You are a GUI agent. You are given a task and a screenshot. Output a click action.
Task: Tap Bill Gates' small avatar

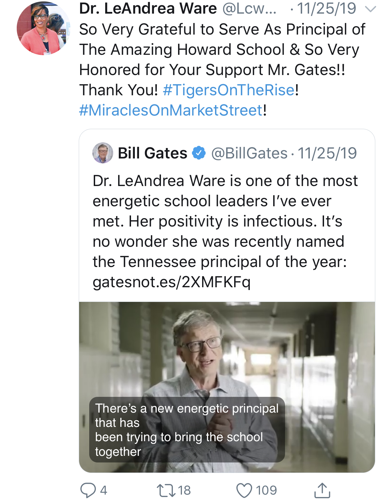pos(102,153)
